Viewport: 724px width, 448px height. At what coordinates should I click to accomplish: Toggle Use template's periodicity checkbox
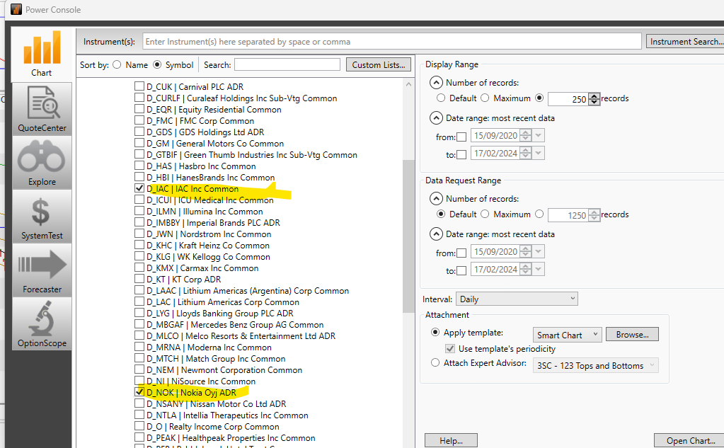(x=449, y=348)
